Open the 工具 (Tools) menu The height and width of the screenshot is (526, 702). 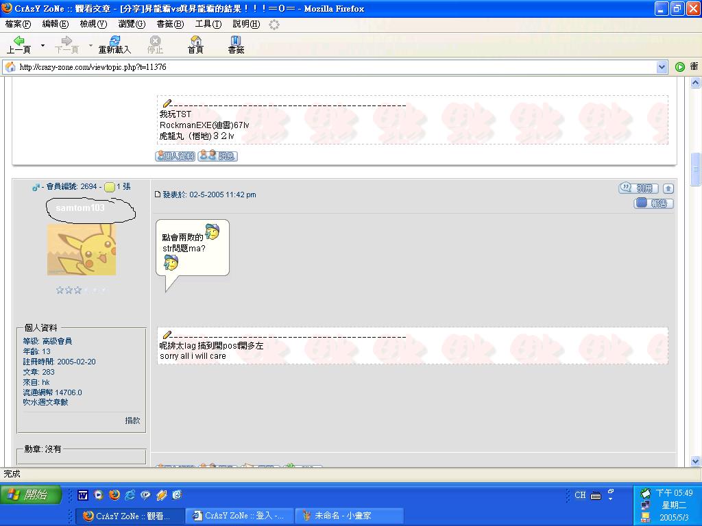(x=208, y=24)
